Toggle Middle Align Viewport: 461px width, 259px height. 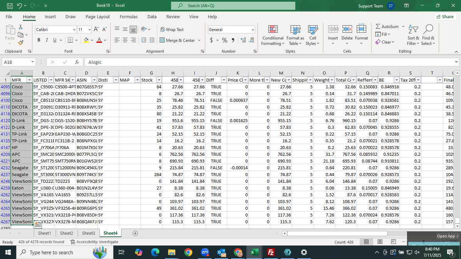pyautogui.click(x=125, y=30)
